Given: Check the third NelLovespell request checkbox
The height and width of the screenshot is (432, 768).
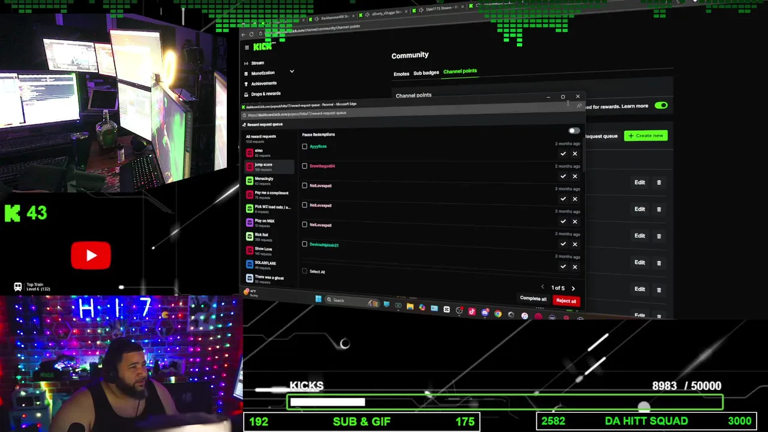Looking at the screenshot, I should pyautogui.click(x=305, y=224).
